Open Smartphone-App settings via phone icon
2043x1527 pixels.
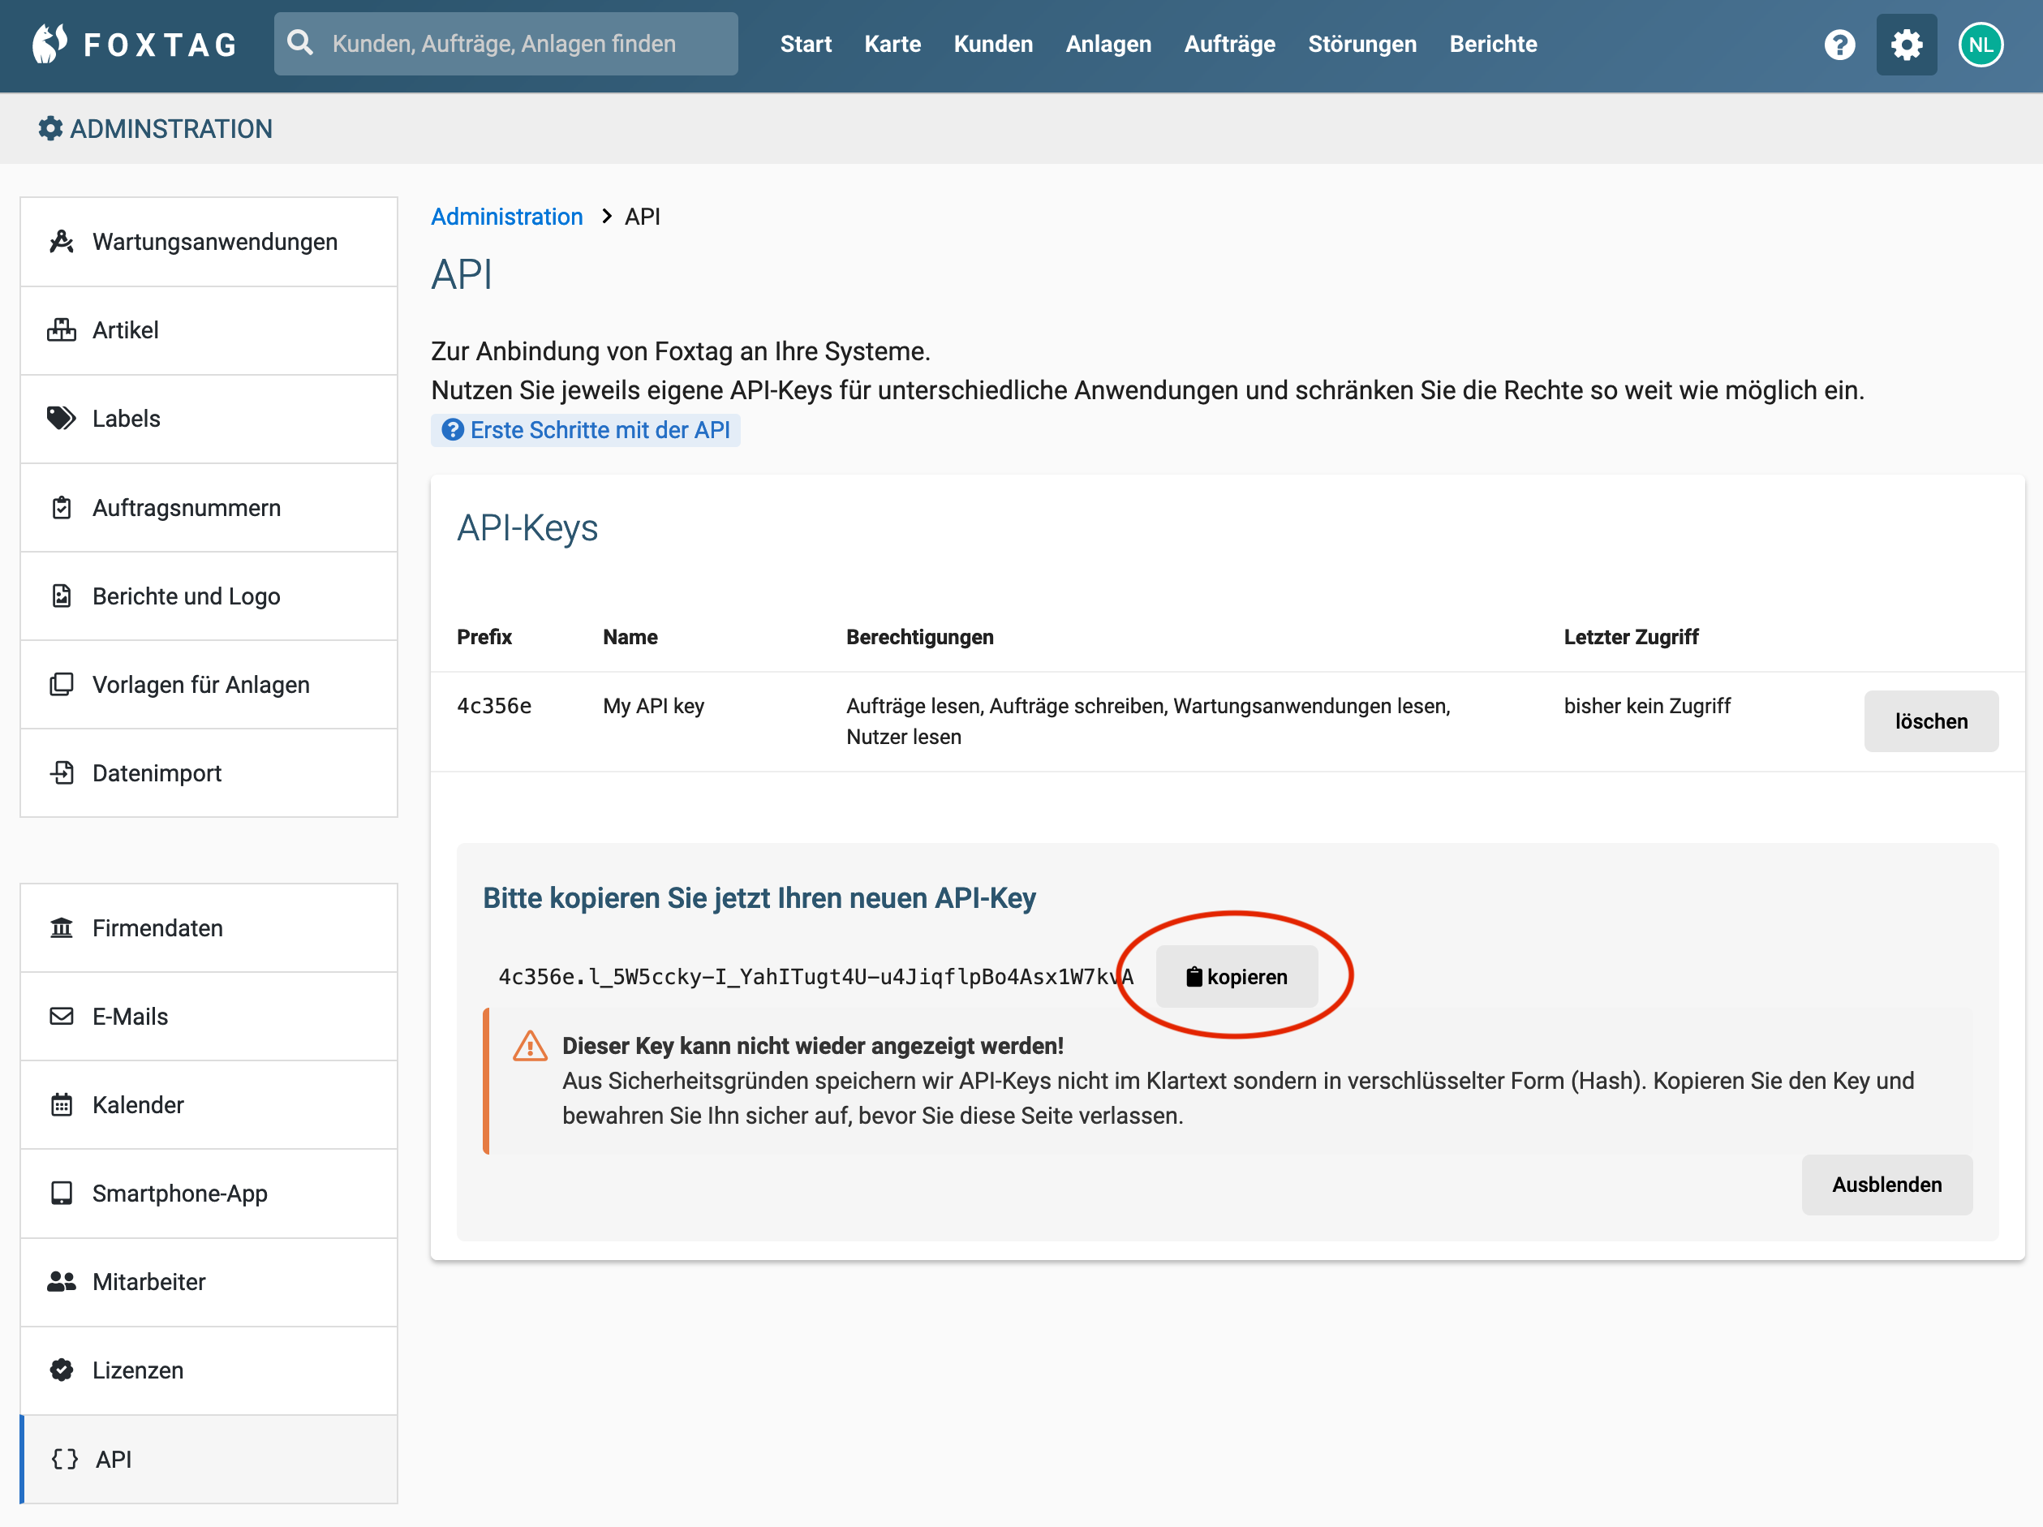point(61,1194)
